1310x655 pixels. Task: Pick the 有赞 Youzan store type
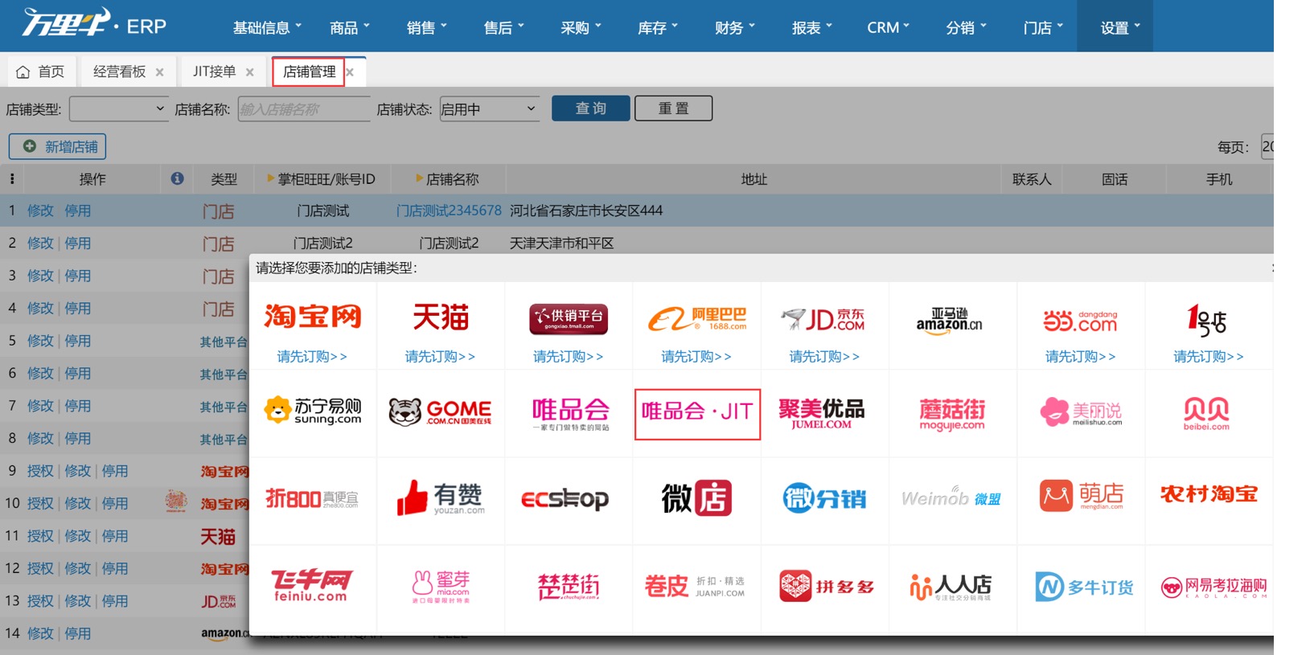pyautogui.click(x=441, y=497)
